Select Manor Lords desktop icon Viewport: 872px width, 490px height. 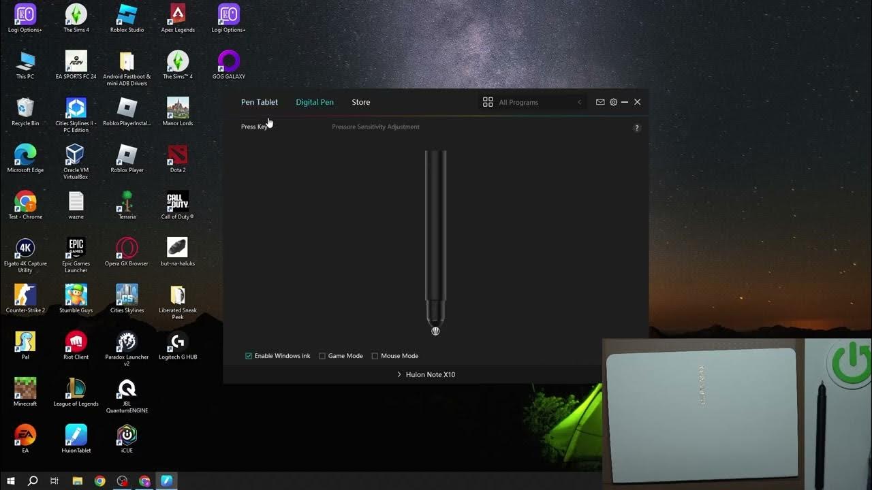click(178, 112)
